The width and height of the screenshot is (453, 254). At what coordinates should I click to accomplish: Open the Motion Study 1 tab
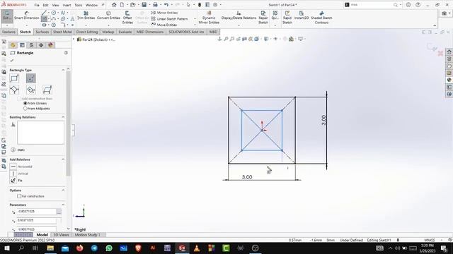[88, 235]
